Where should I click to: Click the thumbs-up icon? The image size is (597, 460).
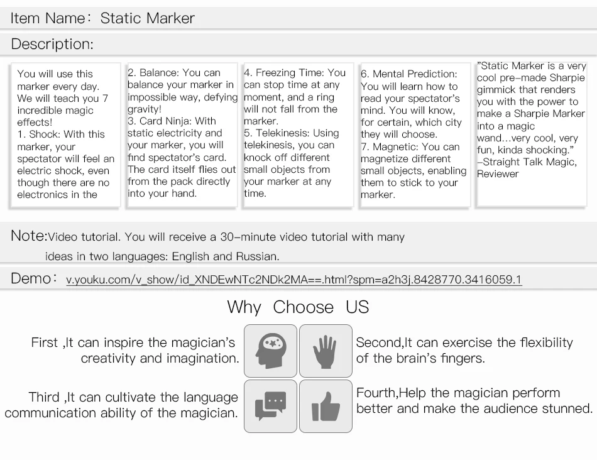coord(326,406)
